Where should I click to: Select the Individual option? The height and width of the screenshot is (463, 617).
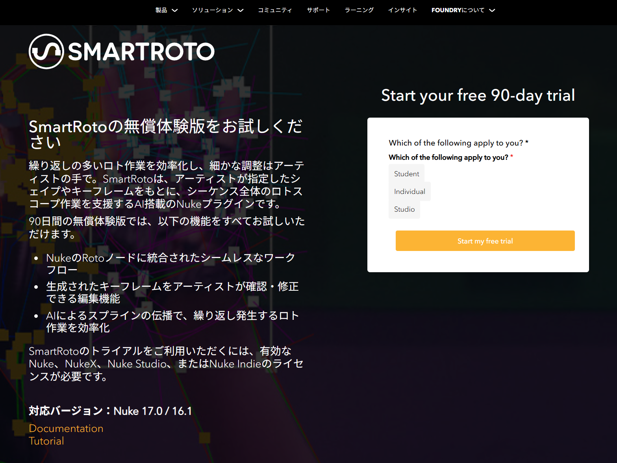pyautogui.click(x=409, y=192)
